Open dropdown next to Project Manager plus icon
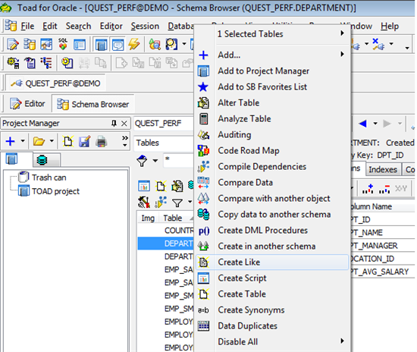This screenshot has height=352, width=417. click(23, 141)
